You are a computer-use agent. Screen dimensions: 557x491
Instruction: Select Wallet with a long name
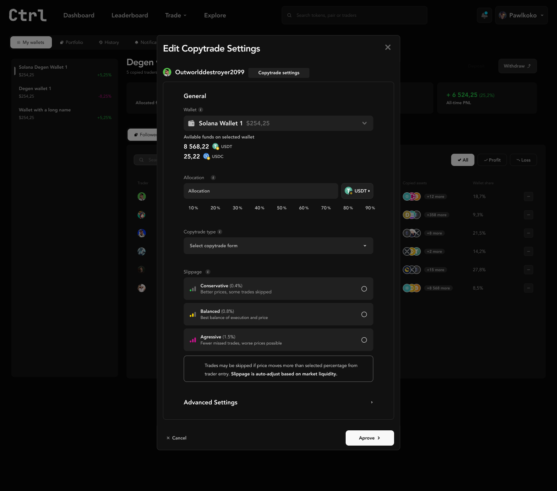[x=64, y=113]
